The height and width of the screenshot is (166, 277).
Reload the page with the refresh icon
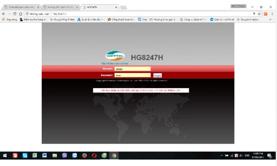click(15, 14)
